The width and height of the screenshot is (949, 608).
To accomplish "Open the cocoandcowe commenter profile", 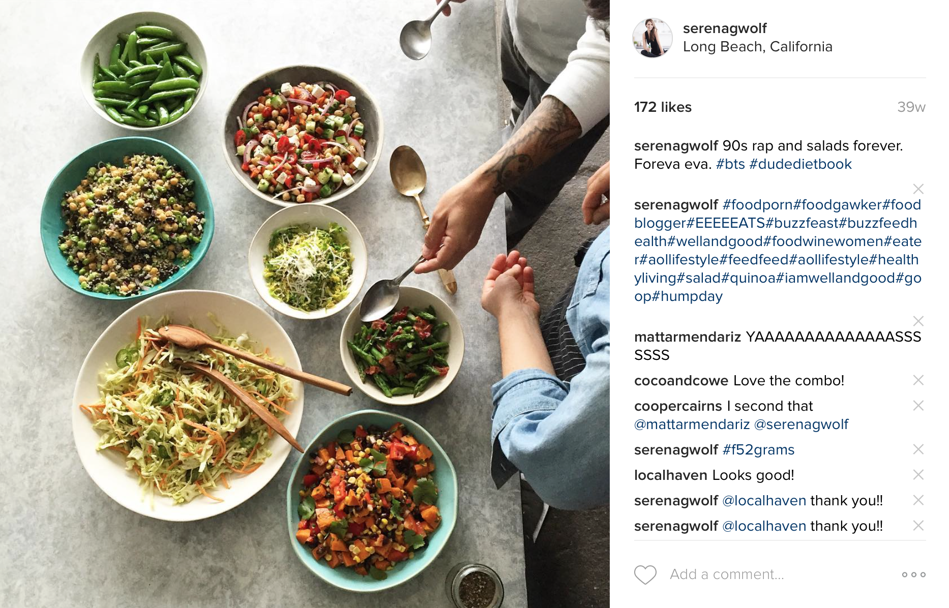I will [681, 381].
